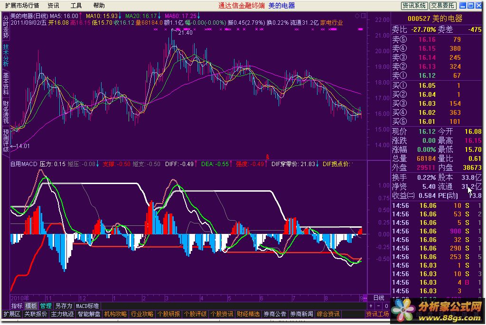Click the MA5: 16.00 indicator label
Screen dimensions: 486x325
[x=64, y=16]
